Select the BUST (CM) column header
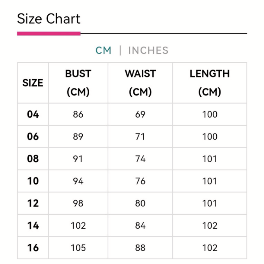 click(78, 83)
